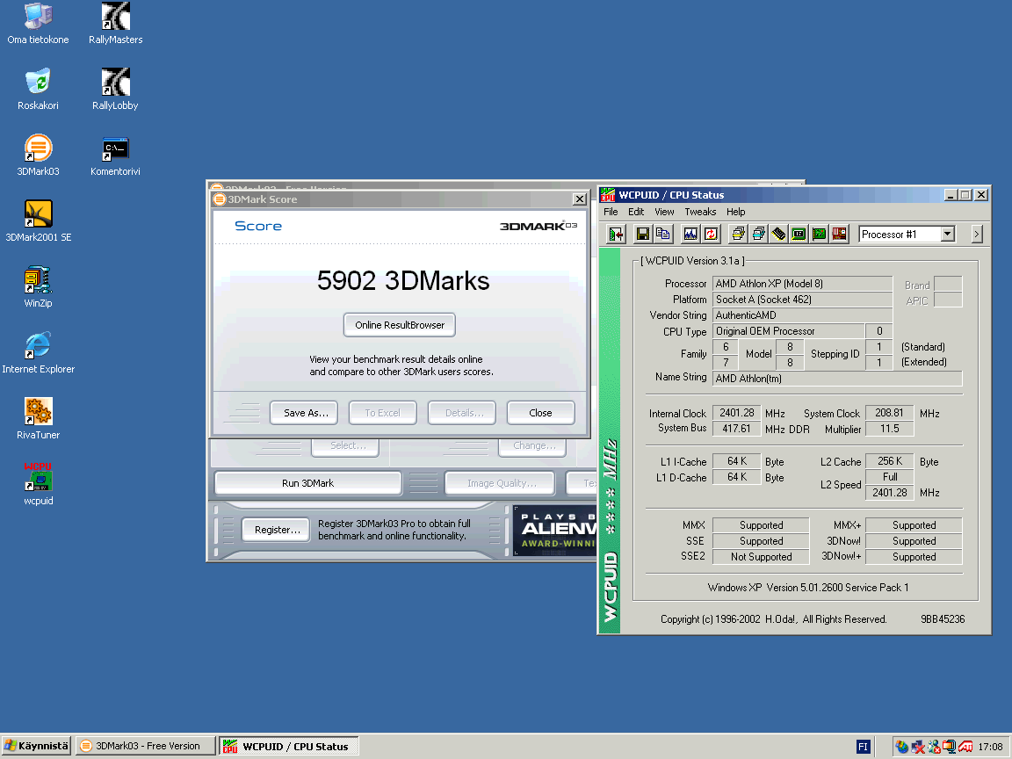The image size is (1012, 759).
Task: Click the Run 3DMark button
Action: click(307, 483)
